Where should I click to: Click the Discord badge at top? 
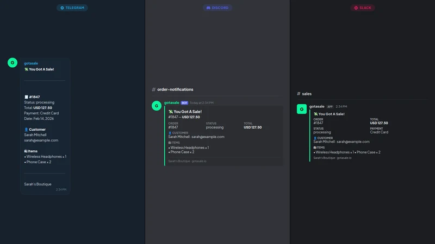point(217,8)
